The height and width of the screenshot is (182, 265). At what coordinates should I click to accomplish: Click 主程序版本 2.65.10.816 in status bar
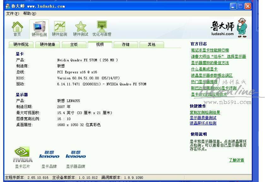point(27,178)
